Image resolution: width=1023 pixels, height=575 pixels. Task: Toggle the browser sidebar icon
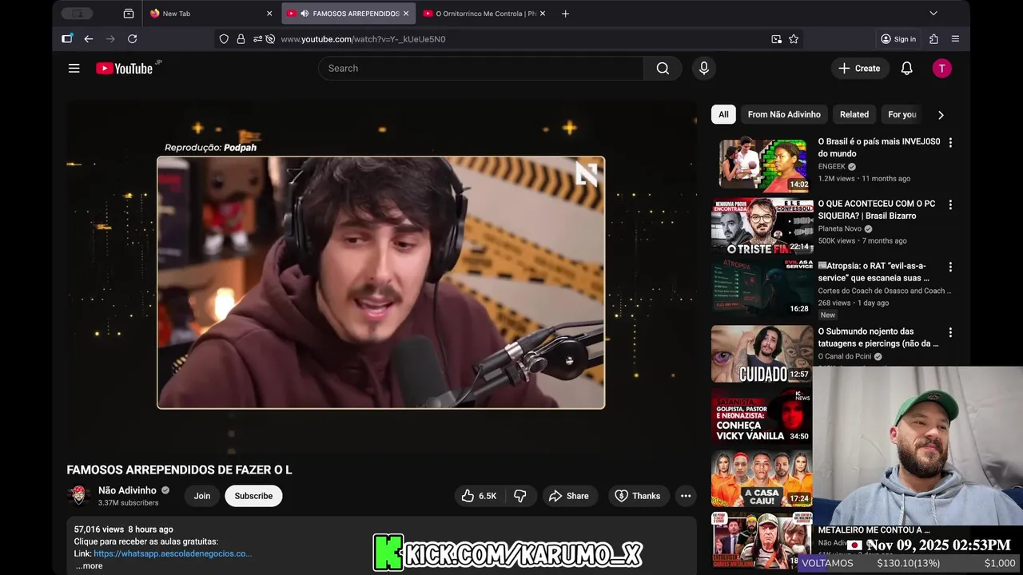click(x=67, y=39)
